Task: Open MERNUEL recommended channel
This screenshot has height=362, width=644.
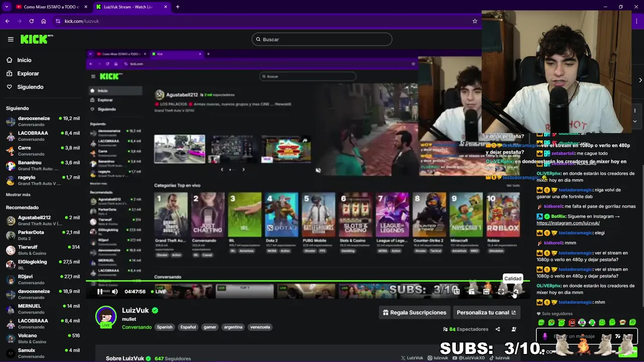Action: tap(43, 309)
